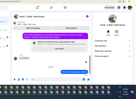
Task: Bookmark page with the star icon
Action: [123, 1]
